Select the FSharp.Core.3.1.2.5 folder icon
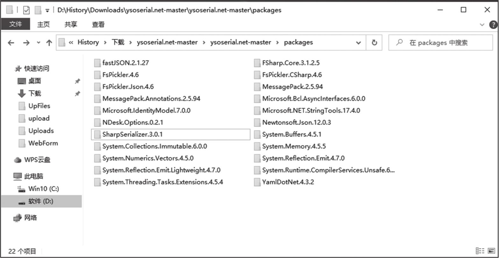The height and width of the screenshot is (258, 499). [257, 63]
